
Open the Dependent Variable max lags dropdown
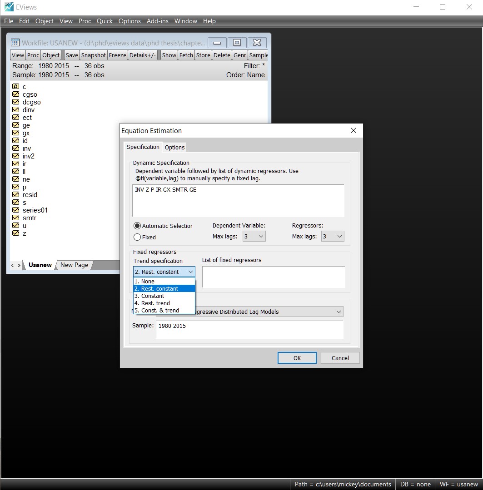tap(254, 236)
